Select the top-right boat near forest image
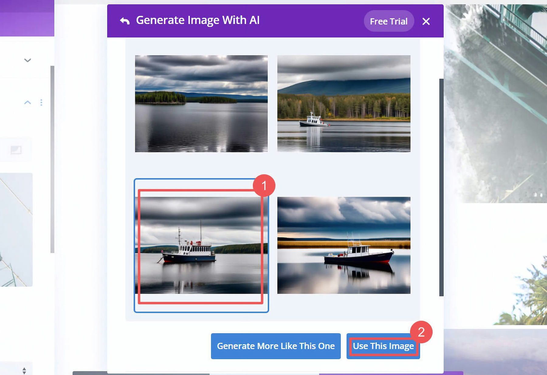 pyautogui.click(x=345, y=103)
